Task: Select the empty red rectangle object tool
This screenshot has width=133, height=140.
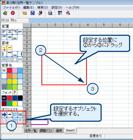Action: [4, 120]
